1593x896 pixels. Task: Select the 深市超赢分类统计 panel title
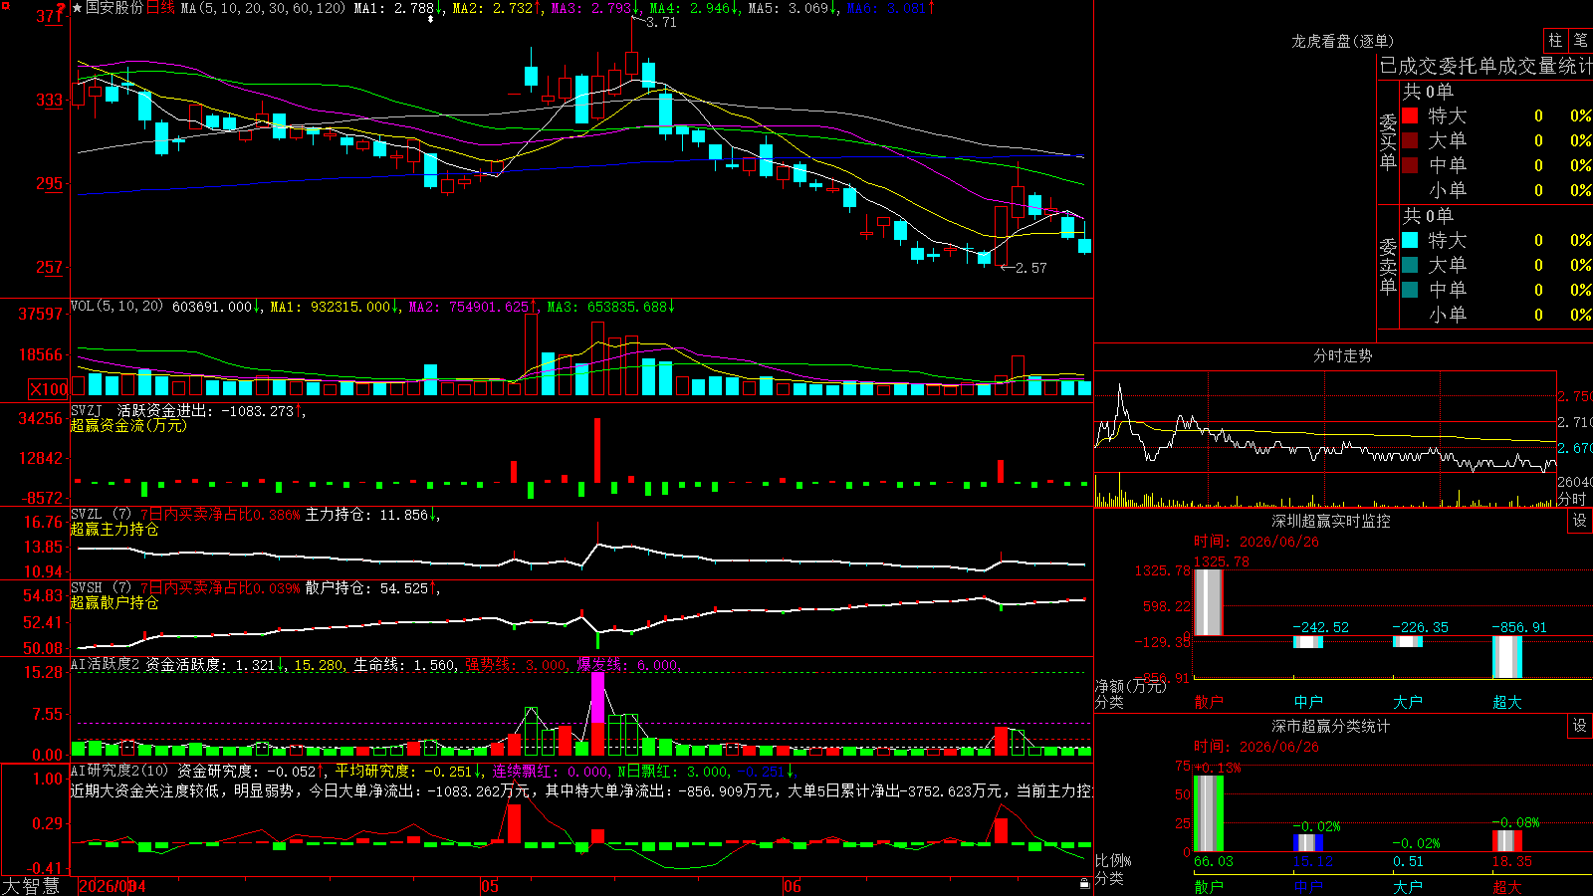1330,726
